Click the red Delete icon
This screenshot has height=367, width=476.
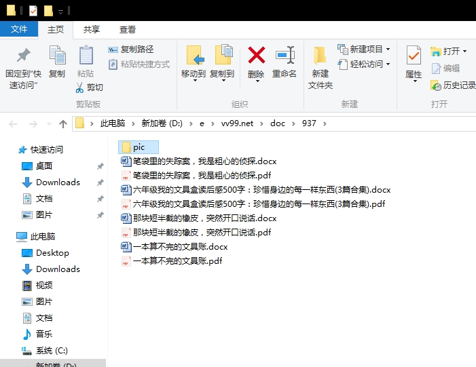(256, 55)
